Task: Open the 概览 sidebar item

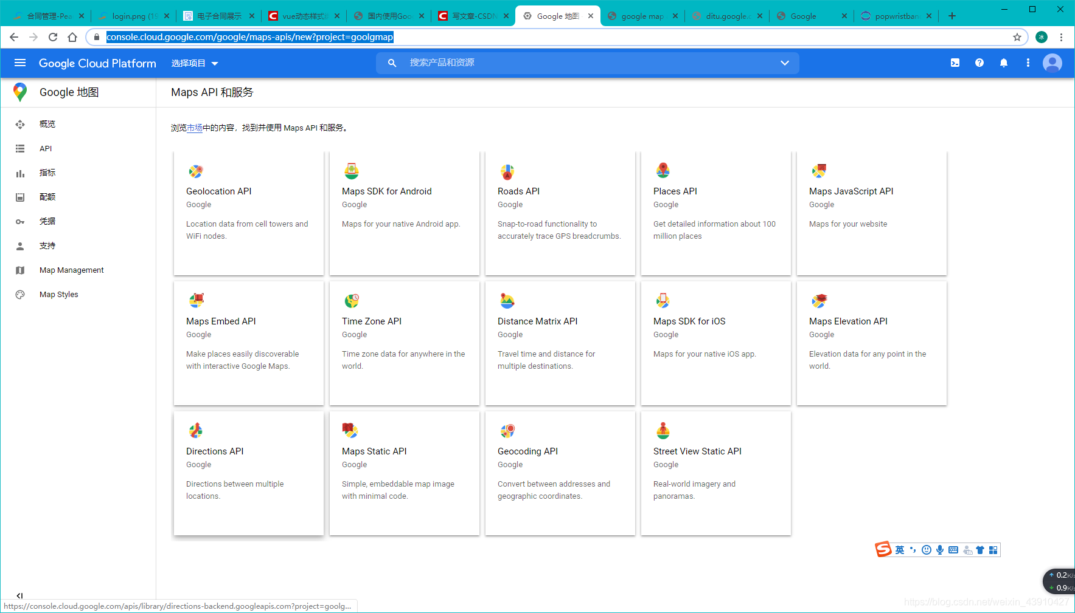Action: [47, 124]
